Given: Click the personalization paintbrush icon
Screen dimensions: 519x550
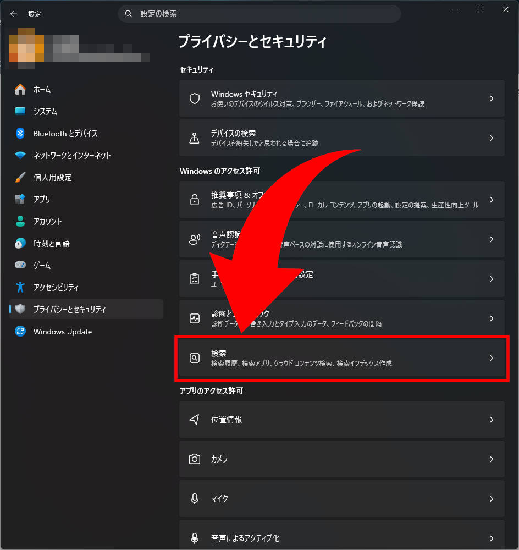Looking at the screenshot, I should (20, 177).
